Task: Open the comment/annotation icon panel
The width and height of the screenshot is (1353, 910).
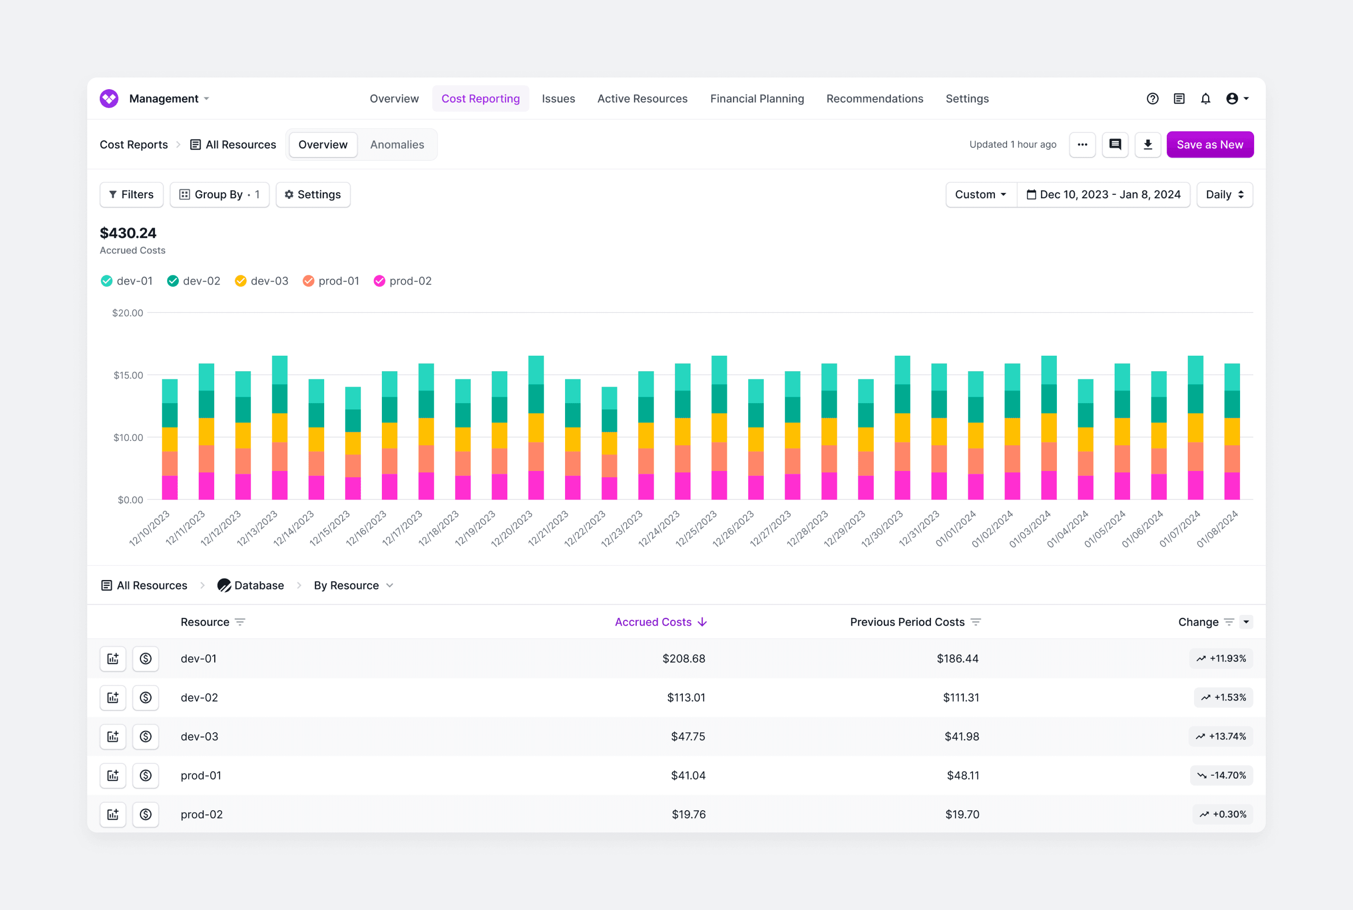Action: coord(1116,144)
